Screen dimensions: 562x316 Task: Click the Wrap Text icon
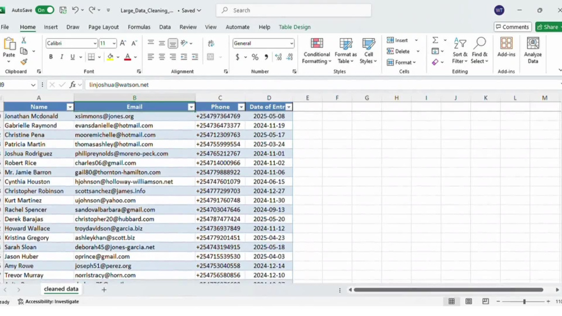(x=211, y=43)
